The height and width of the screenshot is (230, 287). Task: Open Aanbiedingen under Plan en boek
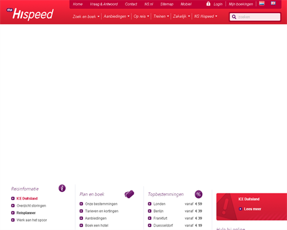[96, 218]
